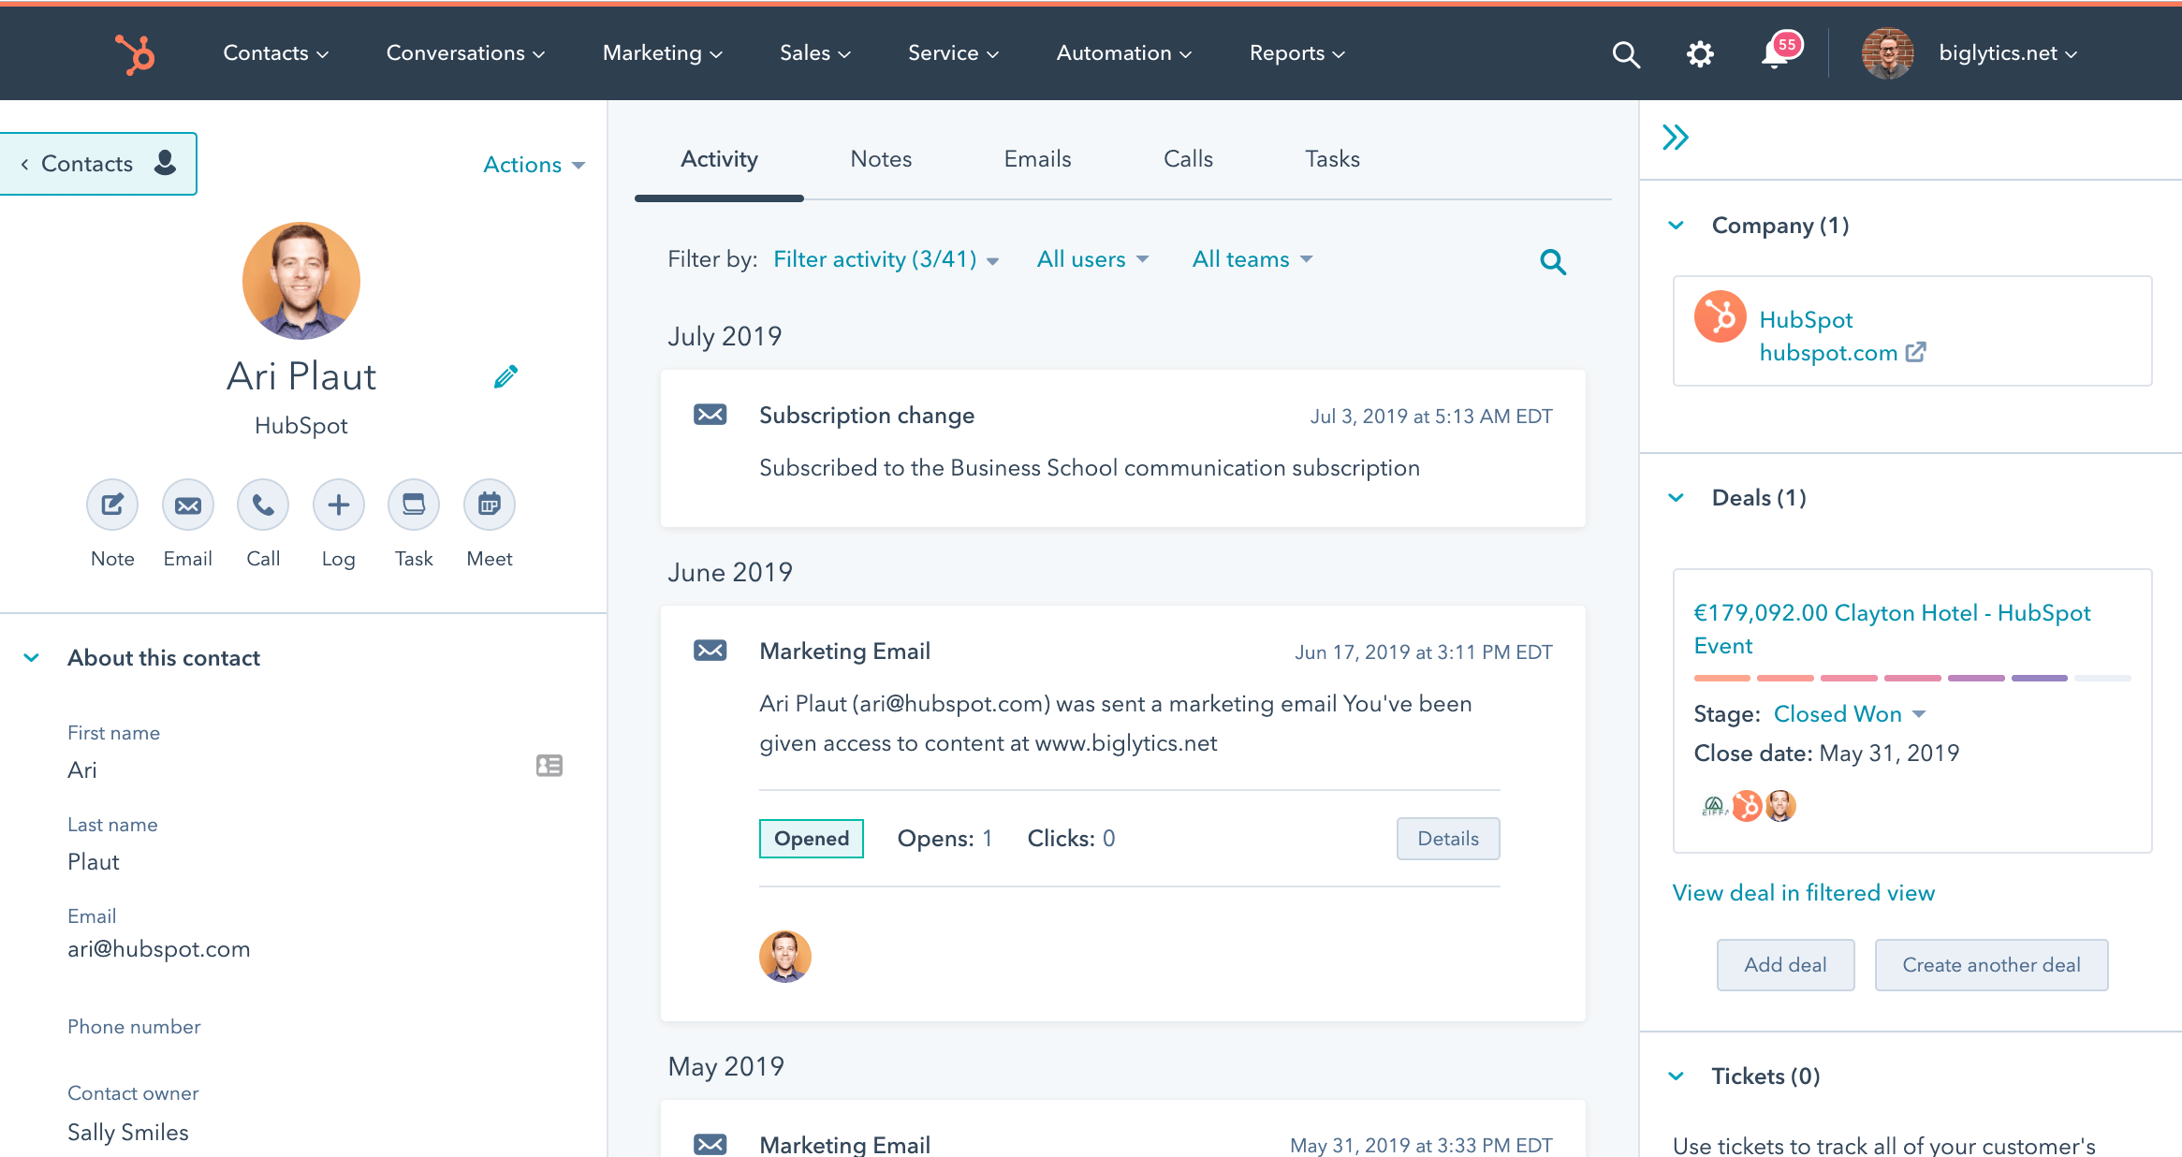Collapse the Company section chevron
This screenshot has height=1157, width=2182.
click(1677, 225)
